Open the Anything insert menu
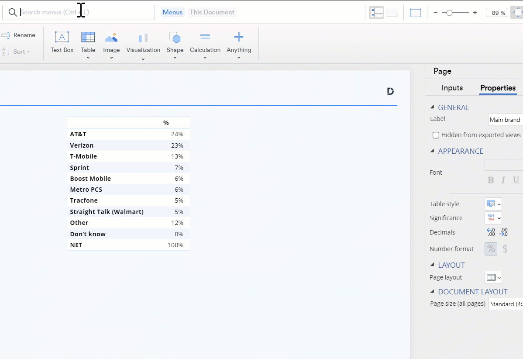 tap(239, 45)
